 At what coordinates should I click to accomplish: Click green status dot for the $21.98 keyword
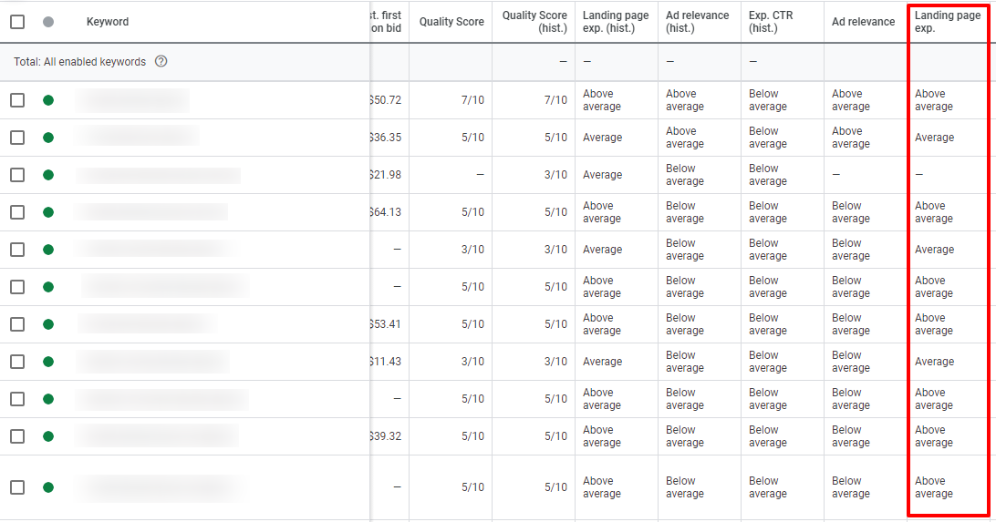[x=48, y=175]
